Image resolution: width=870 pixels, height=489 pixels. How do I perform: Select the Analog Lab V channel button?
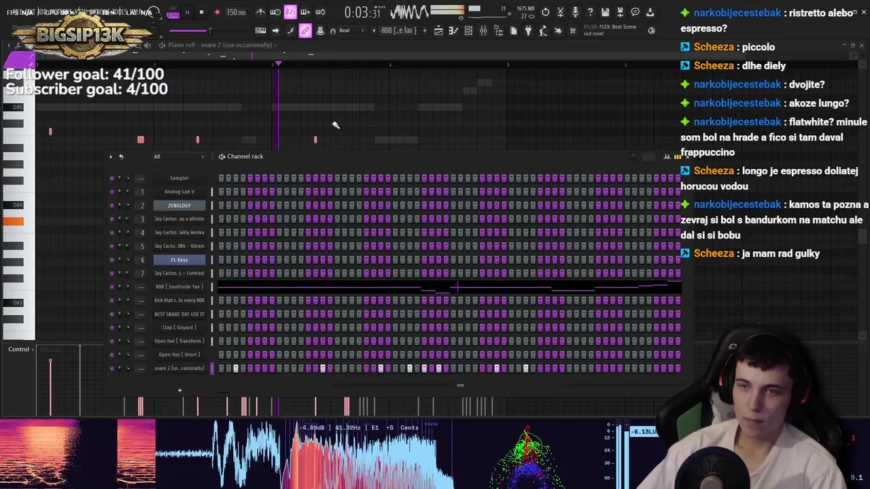click(179, 192)
